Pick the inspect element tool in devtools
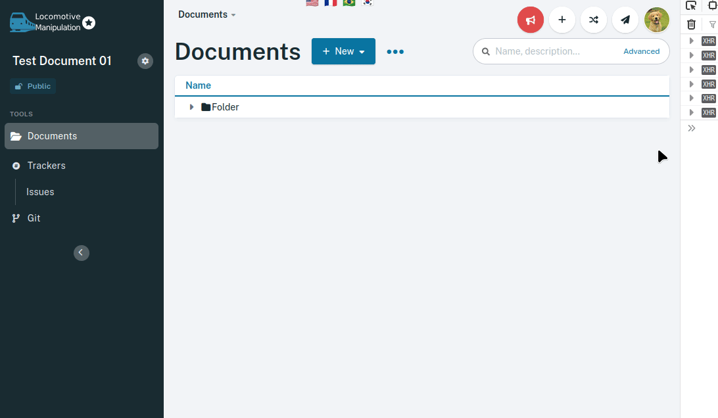Image resolution: width=718 pixels, height=418 pixels. pyautogui.click(x=691, y=6)
